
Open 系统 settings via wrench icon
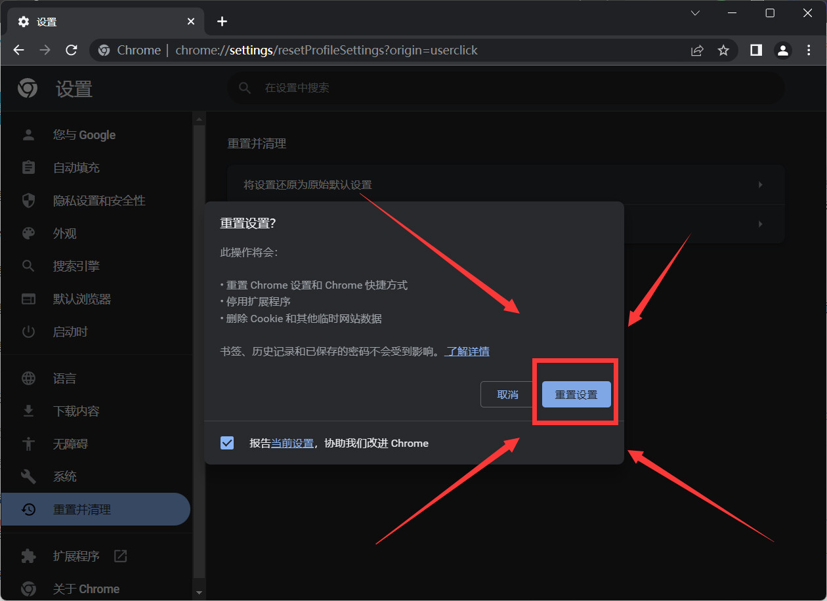[29, 476]
